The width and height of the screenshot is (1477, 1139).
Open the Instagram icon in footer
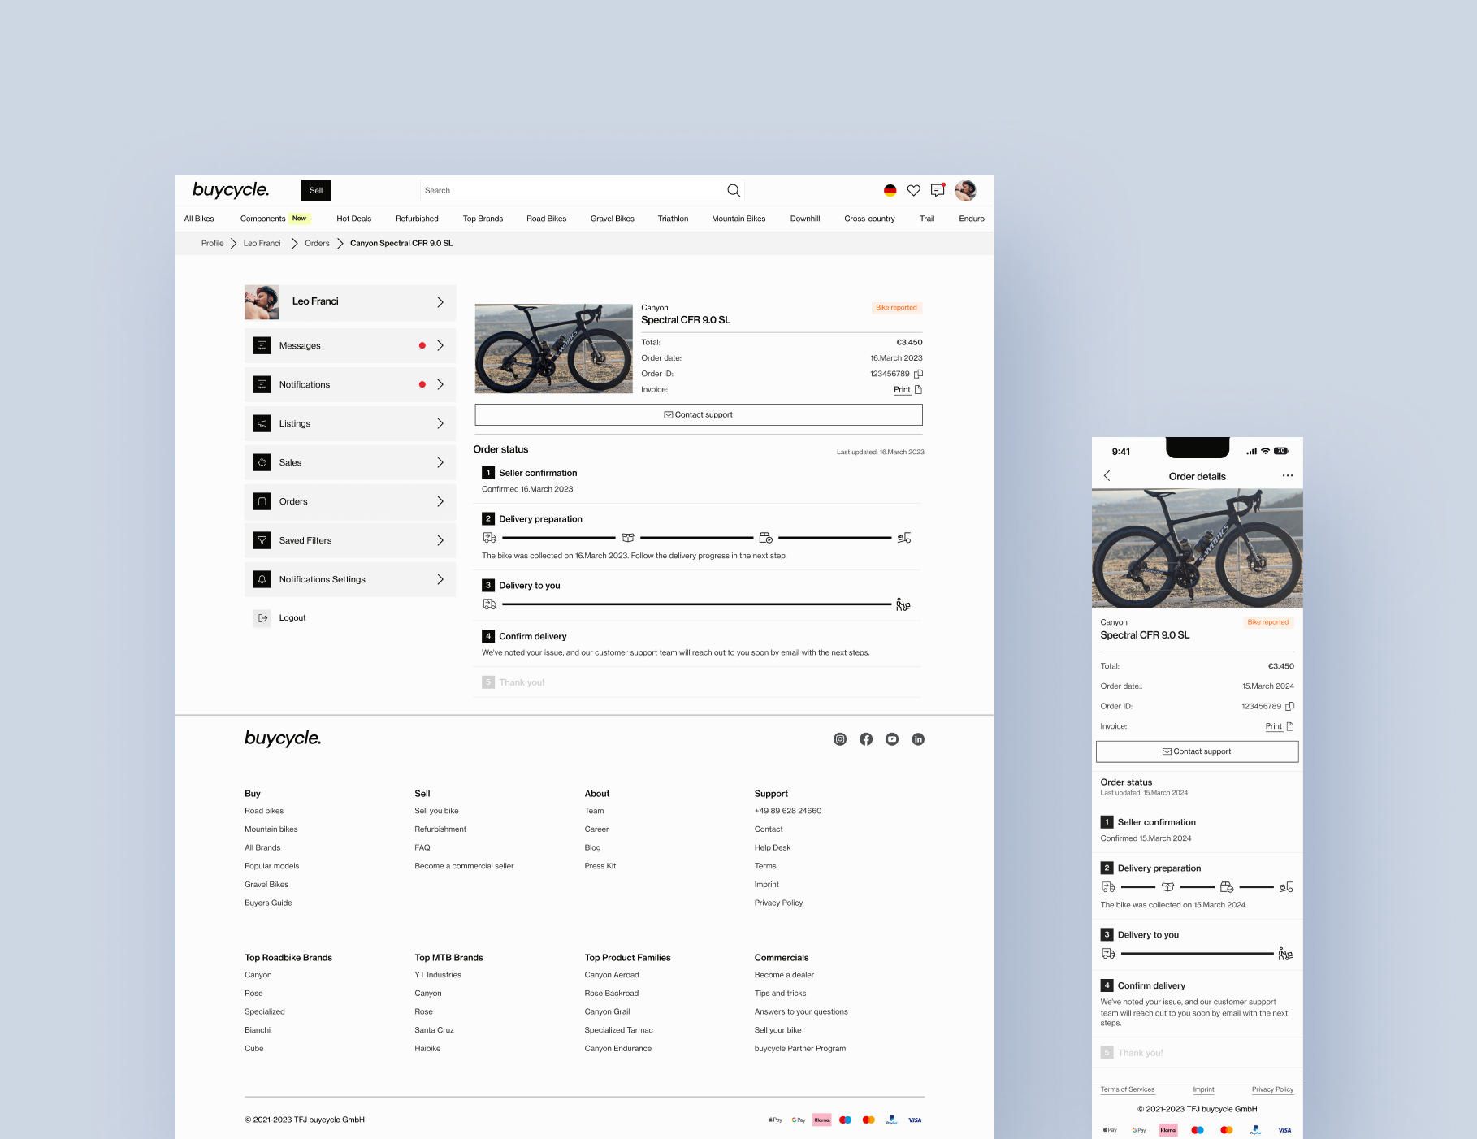point(840,739)
